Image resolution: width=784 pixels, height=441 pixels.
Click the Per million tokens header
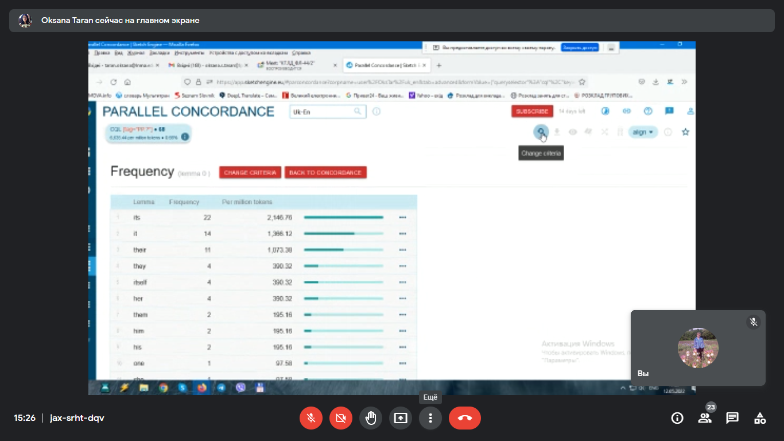(x=247, y=202)
